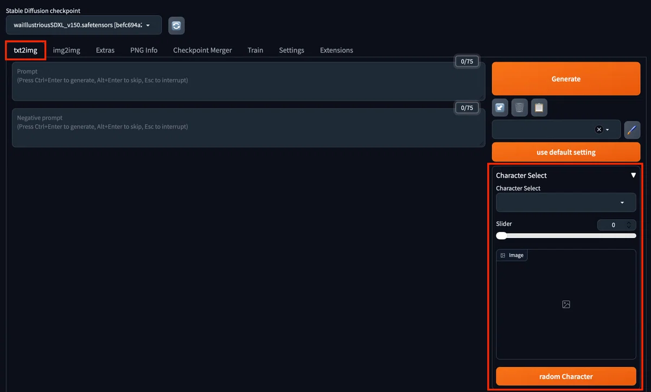Click the image placeholder icon in the preview

click(x=566, y=305)
